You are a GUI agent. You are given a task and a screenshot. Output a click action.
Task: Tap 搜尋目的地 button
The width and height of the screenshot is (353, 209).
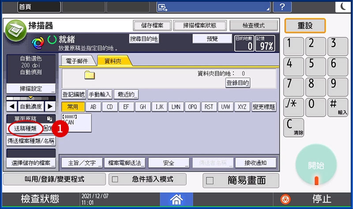click(144, 39)
